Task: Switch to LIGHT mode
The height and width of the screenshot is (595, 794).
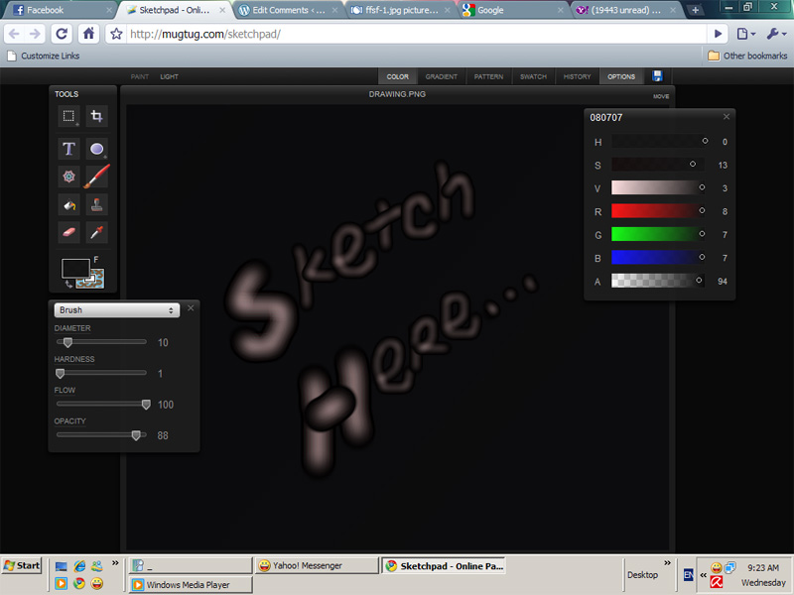Action: [168, 76]
